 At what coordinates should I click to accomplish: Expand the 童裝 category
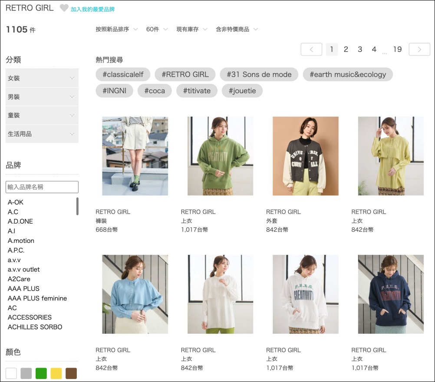42,115
